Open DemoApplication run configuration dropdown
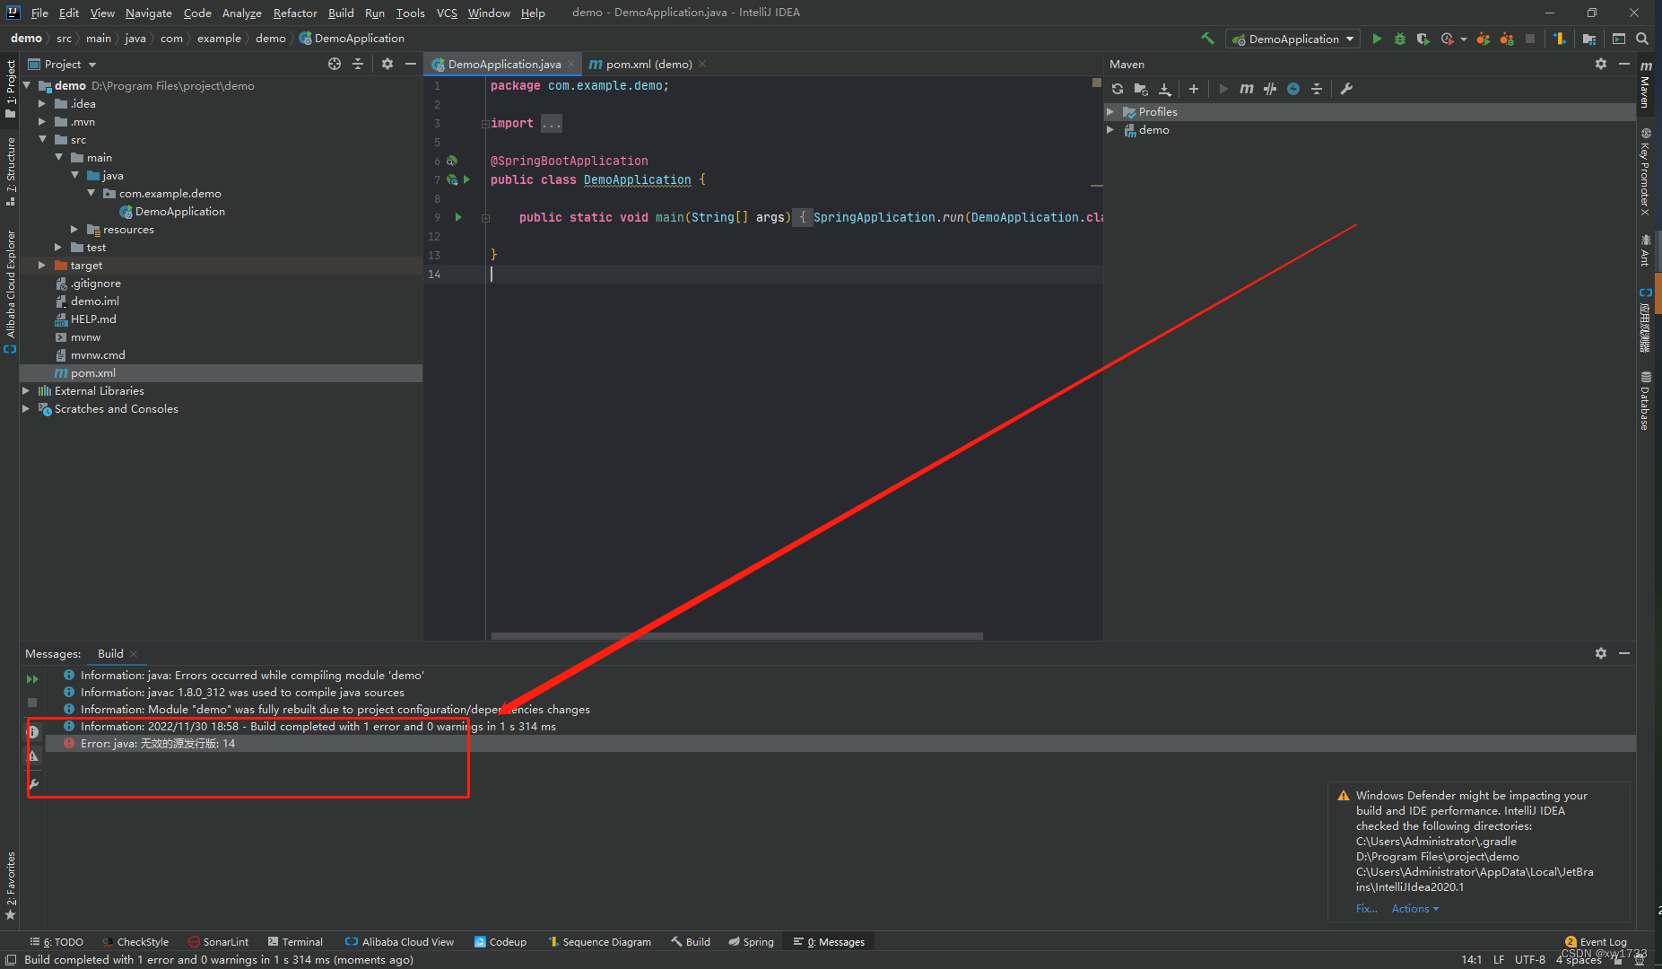Image resolution: width=1662 pixels, height=969 pixels. (1292, 39)
